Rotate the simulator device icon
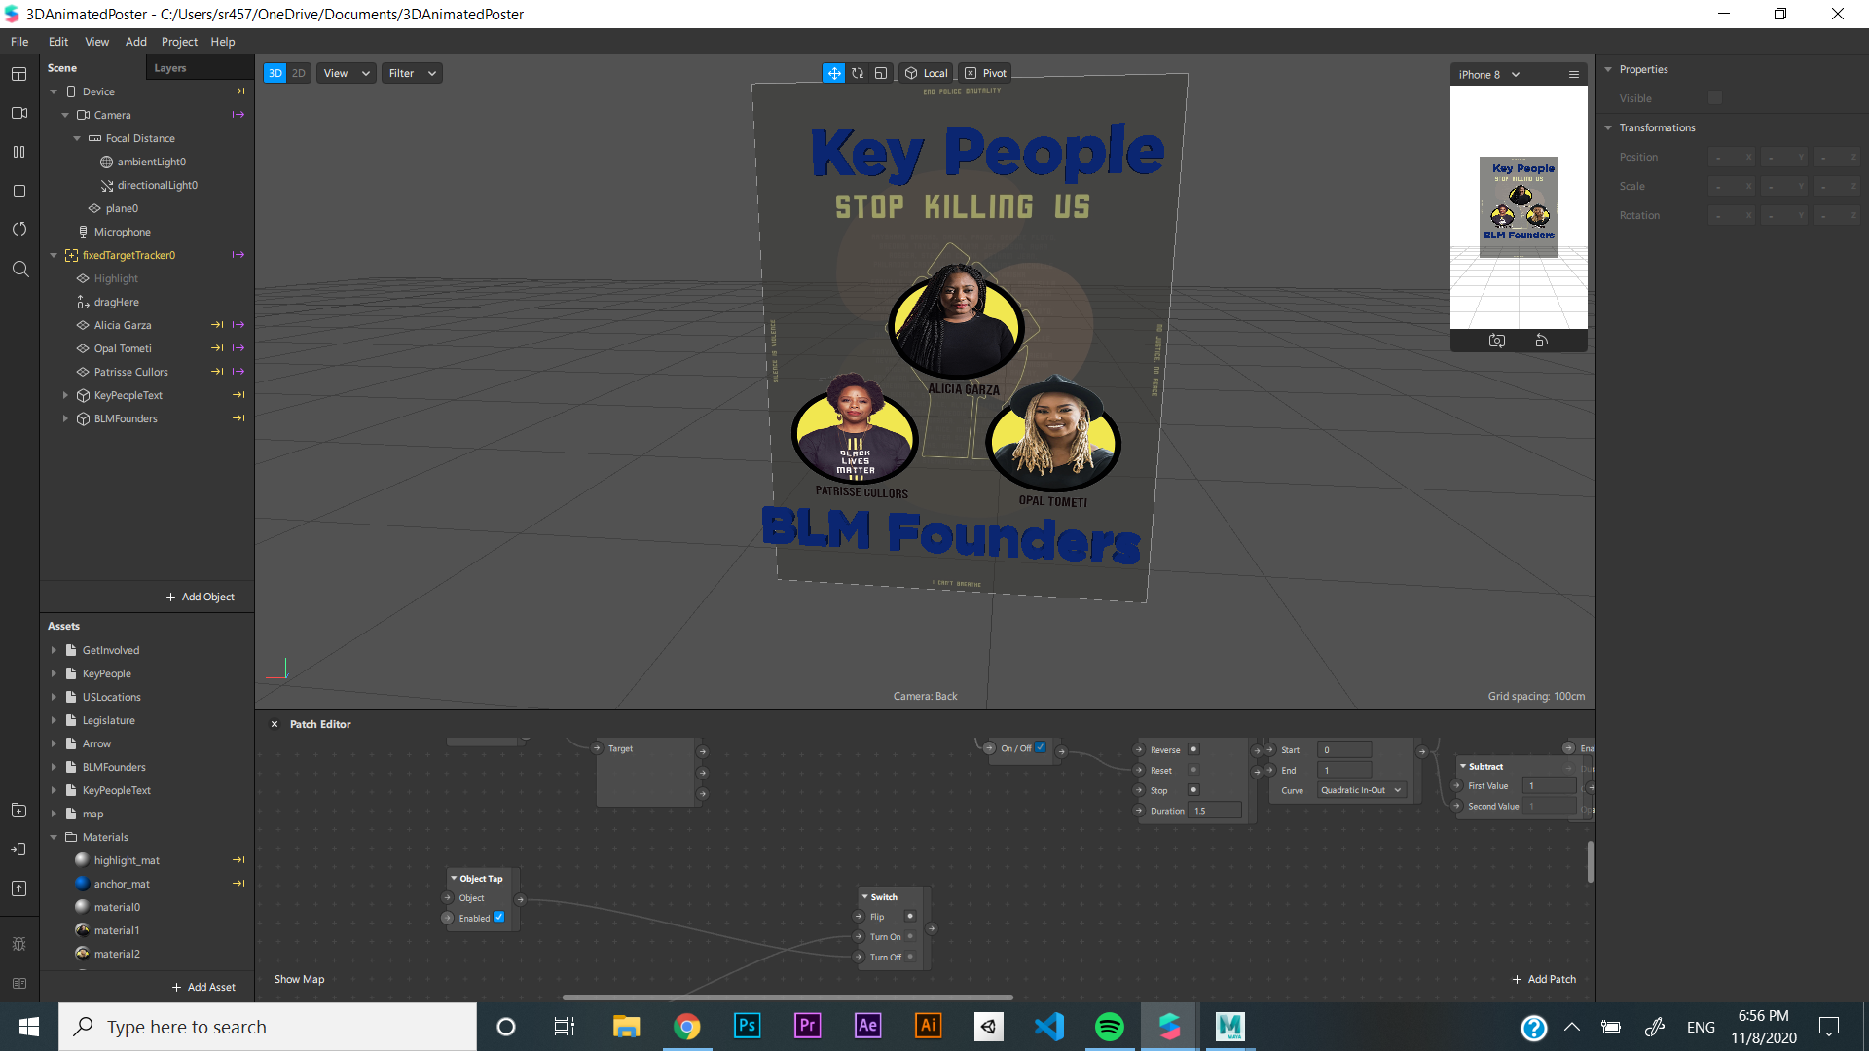This screenshot has width=1869, height=1051. tap(1541, 341)
